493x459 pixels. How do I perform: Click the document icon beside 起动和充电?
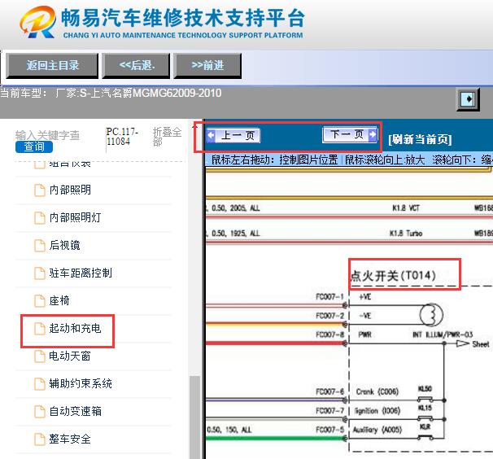pos(40,329)
